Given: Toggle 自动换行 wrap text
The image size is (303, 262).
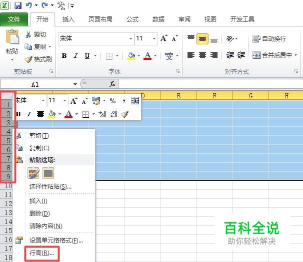Looking at the screenshot, I should click(x=269, y=39).
